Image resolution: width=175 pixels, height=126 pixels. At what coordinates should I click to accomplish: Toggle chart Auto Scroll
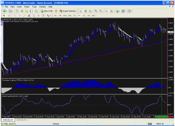[107, 11]
